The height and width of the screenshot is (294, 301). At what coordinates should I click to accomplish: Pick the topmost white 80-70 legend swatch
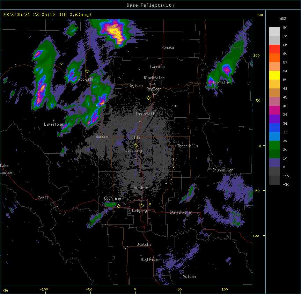click(x=274, y=32)
